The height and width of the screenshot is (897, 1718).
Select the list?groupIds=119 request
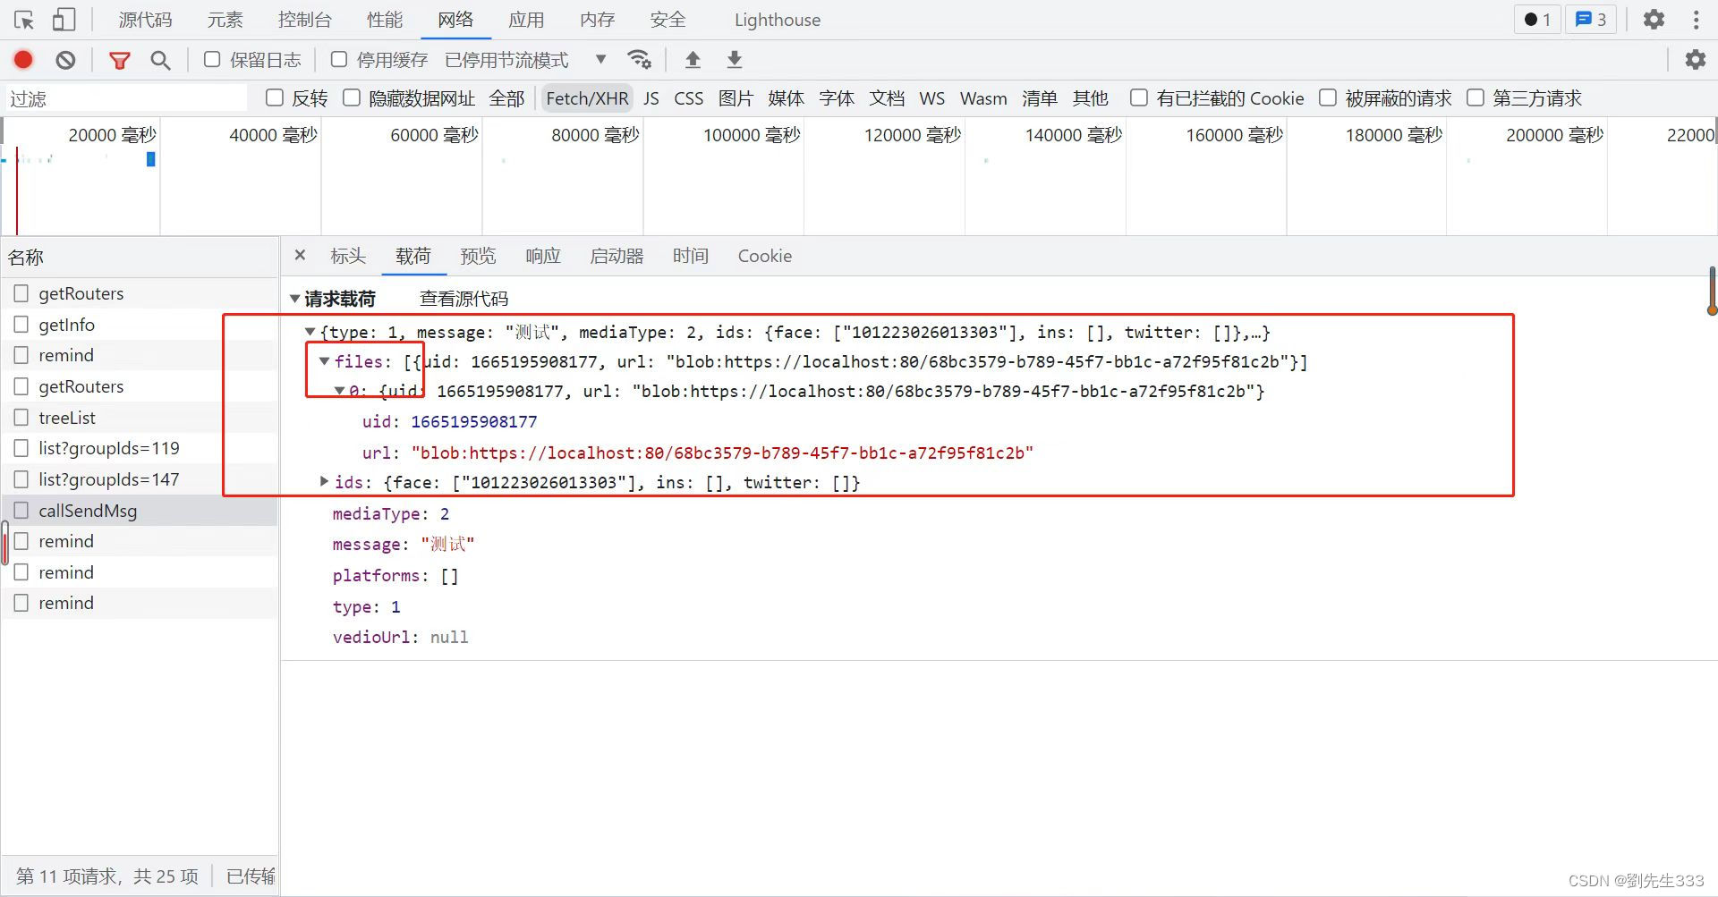click(140, 448)
